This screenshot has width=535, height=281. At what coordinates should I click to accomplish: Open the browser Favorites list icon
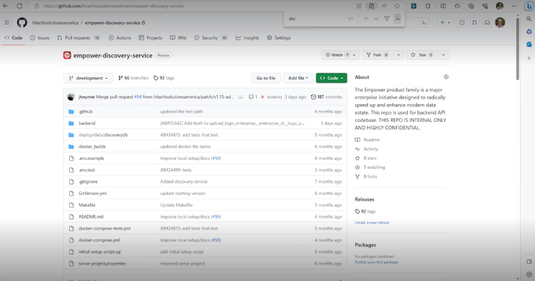pyautogui.click(x=457, y=6)
